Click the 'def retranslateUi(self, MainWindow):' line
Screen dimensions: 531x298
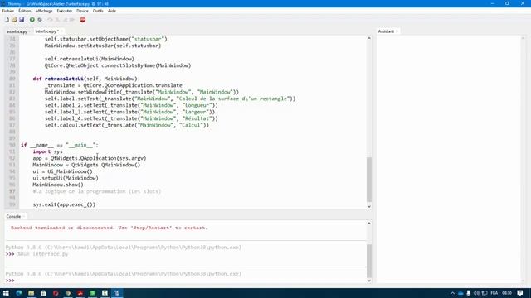(86, 79)
